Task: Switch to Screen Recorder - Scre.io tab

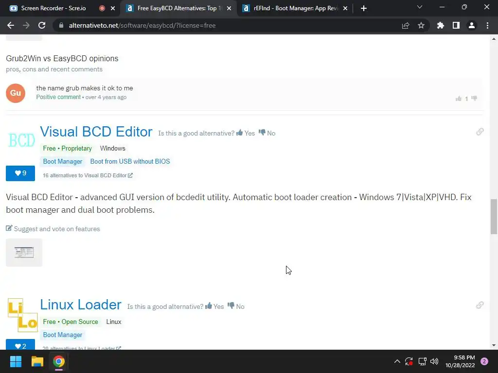Action: (x=53, y=8)
